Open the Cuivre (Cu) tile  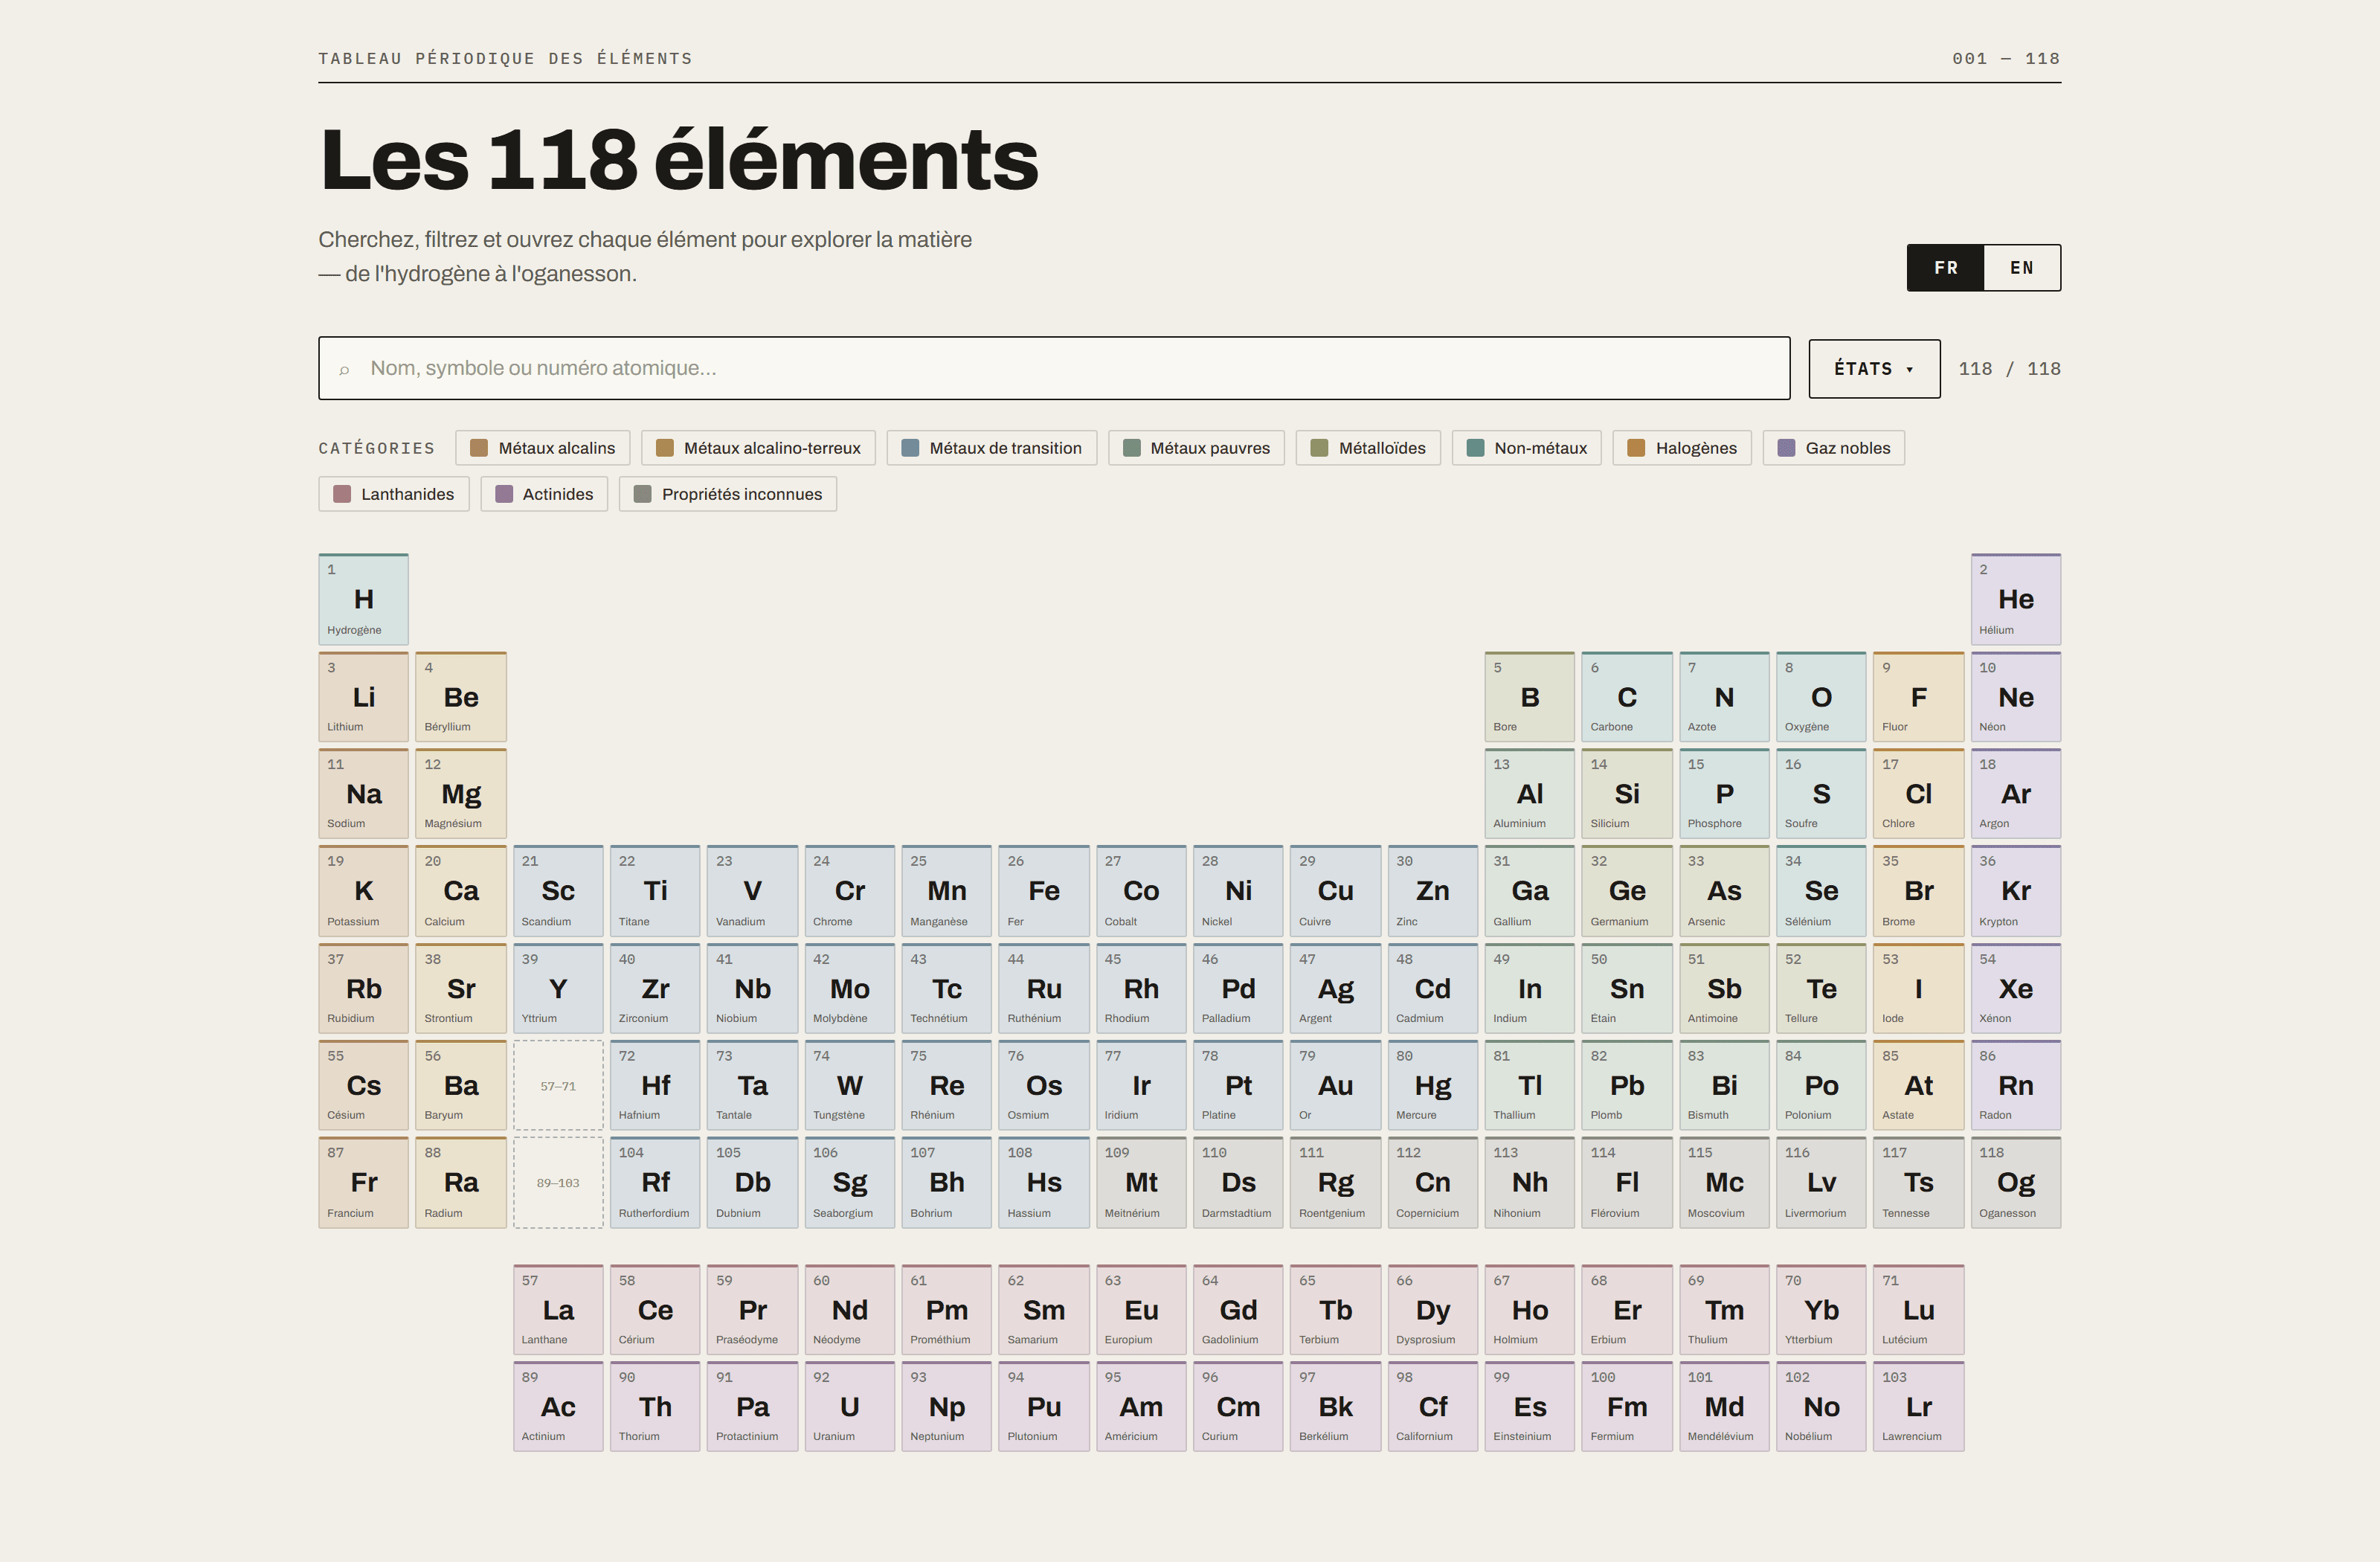(x=1335, y=891)
